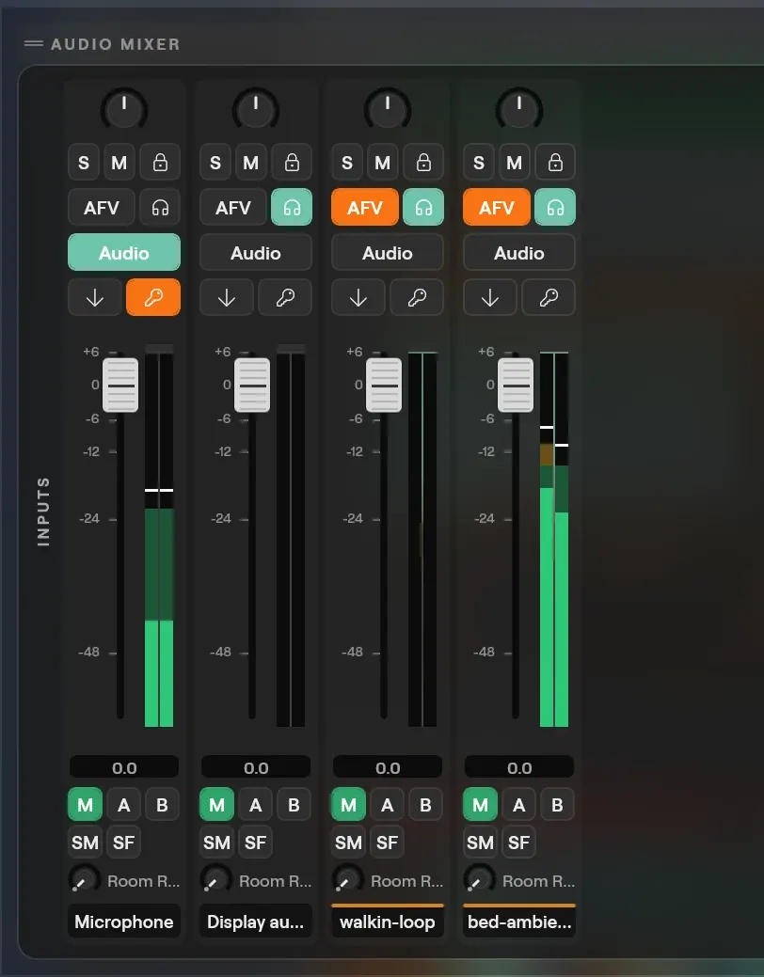Mute the walkin-loop channel
Screen dimensions: 764x977
point(382,163)
